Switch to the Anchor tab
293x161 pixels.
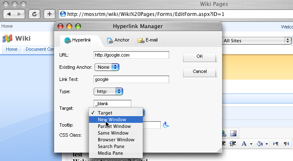[x=118, y=40]
